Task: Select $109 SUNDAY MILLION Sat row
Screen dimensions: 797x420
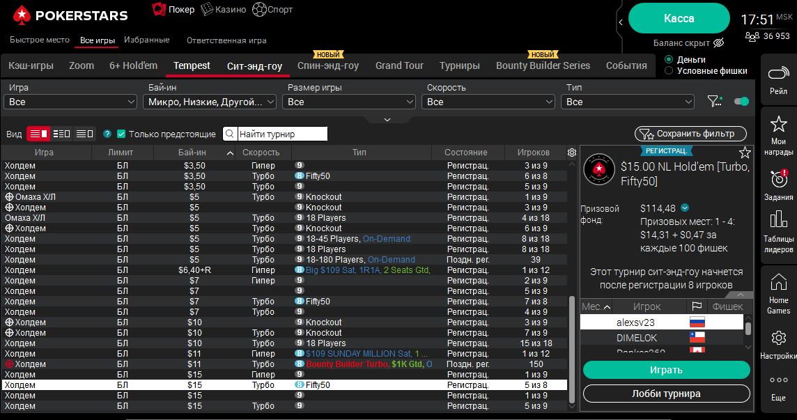Action: click(x=285, y=353)
